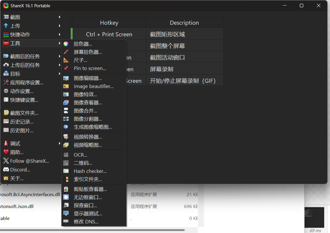Click the 剪贴板查看器 clipboard icon
Image resolution: width=330 pixels, height=233 pixels.
(66, 189)
